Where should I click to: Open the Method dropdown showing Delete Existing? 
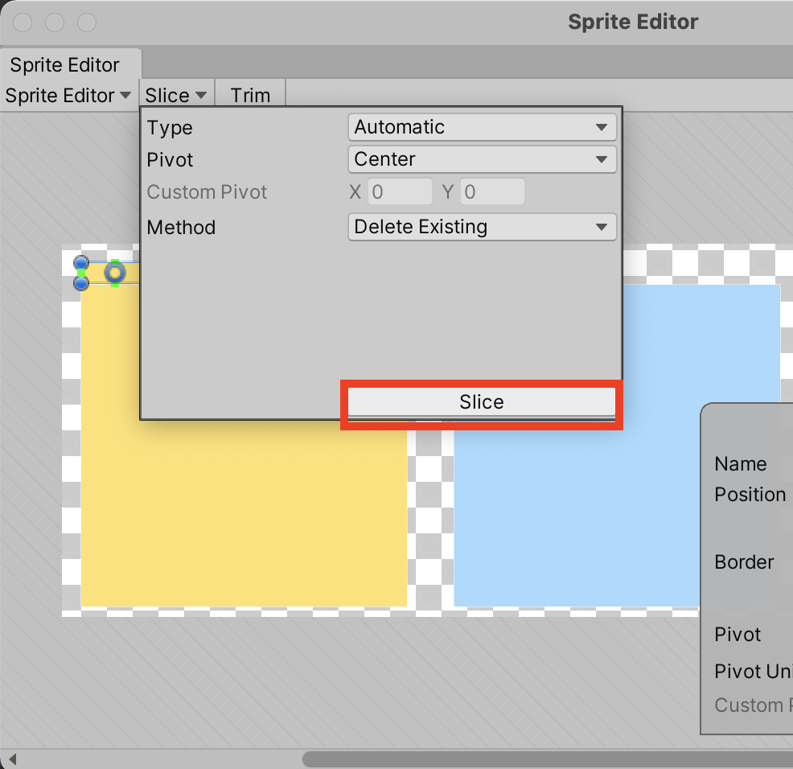(482, 227)
